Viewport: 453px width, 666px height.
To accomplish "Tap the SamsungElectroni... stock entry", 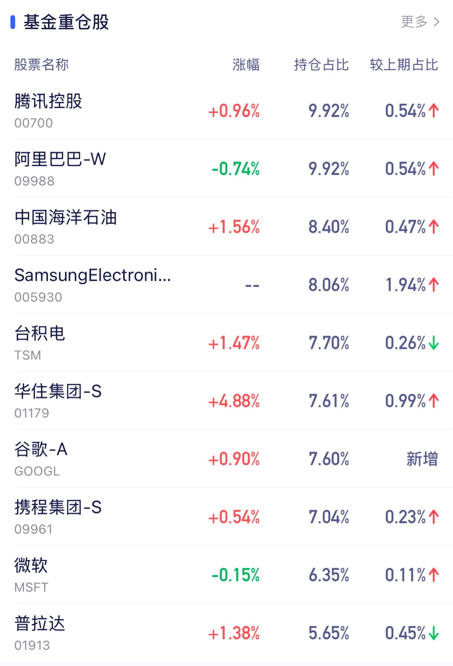I will pyautogui.click(x=92, y=276).
